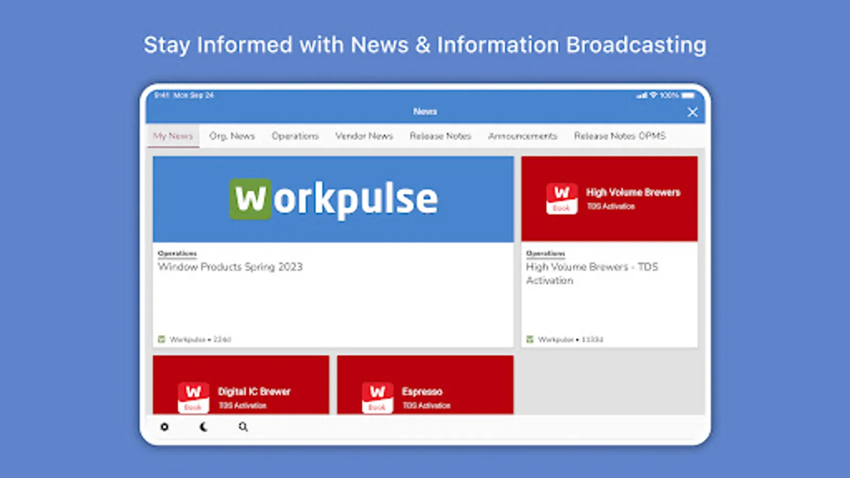
Task: Open the Workpulse banner thumbnail
Action: pos(333,199)
